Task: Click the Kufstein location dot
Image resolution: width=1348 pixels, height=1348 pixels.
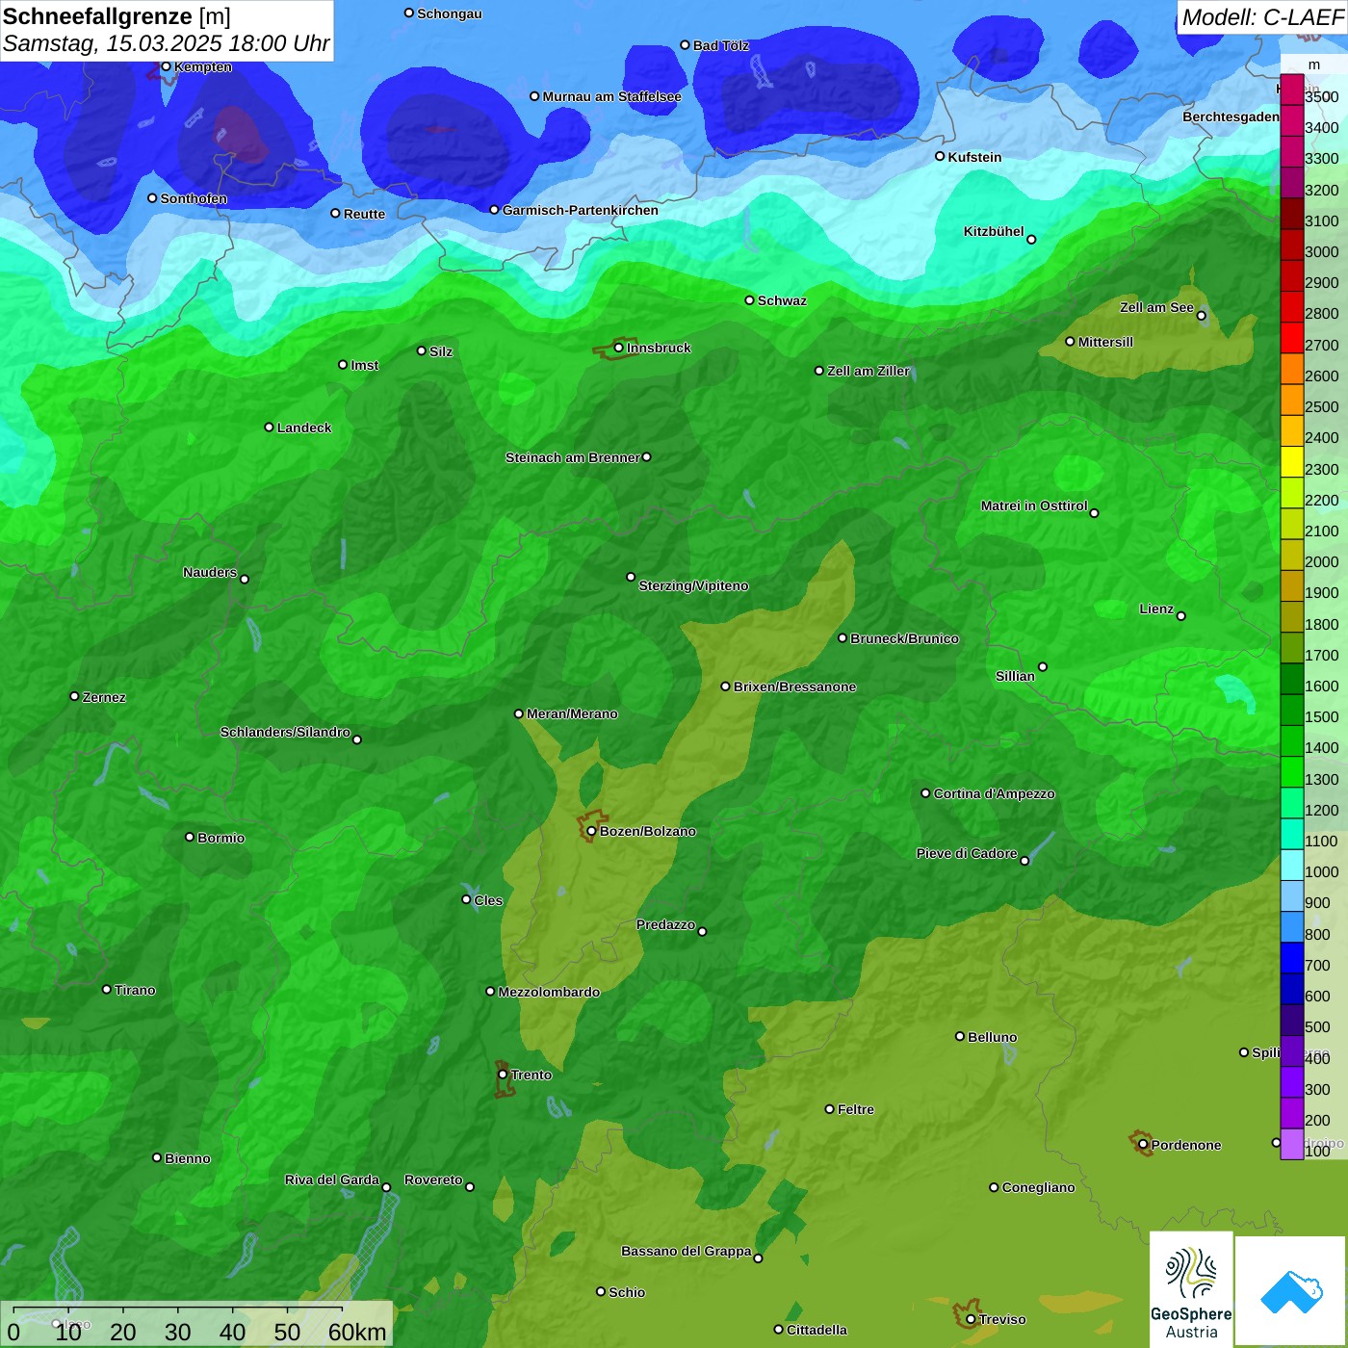Action: pos(940,156)
